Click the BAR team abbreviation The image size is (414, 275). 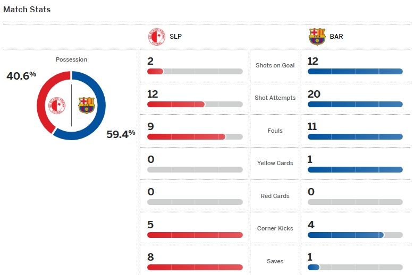tap(336, 37)
